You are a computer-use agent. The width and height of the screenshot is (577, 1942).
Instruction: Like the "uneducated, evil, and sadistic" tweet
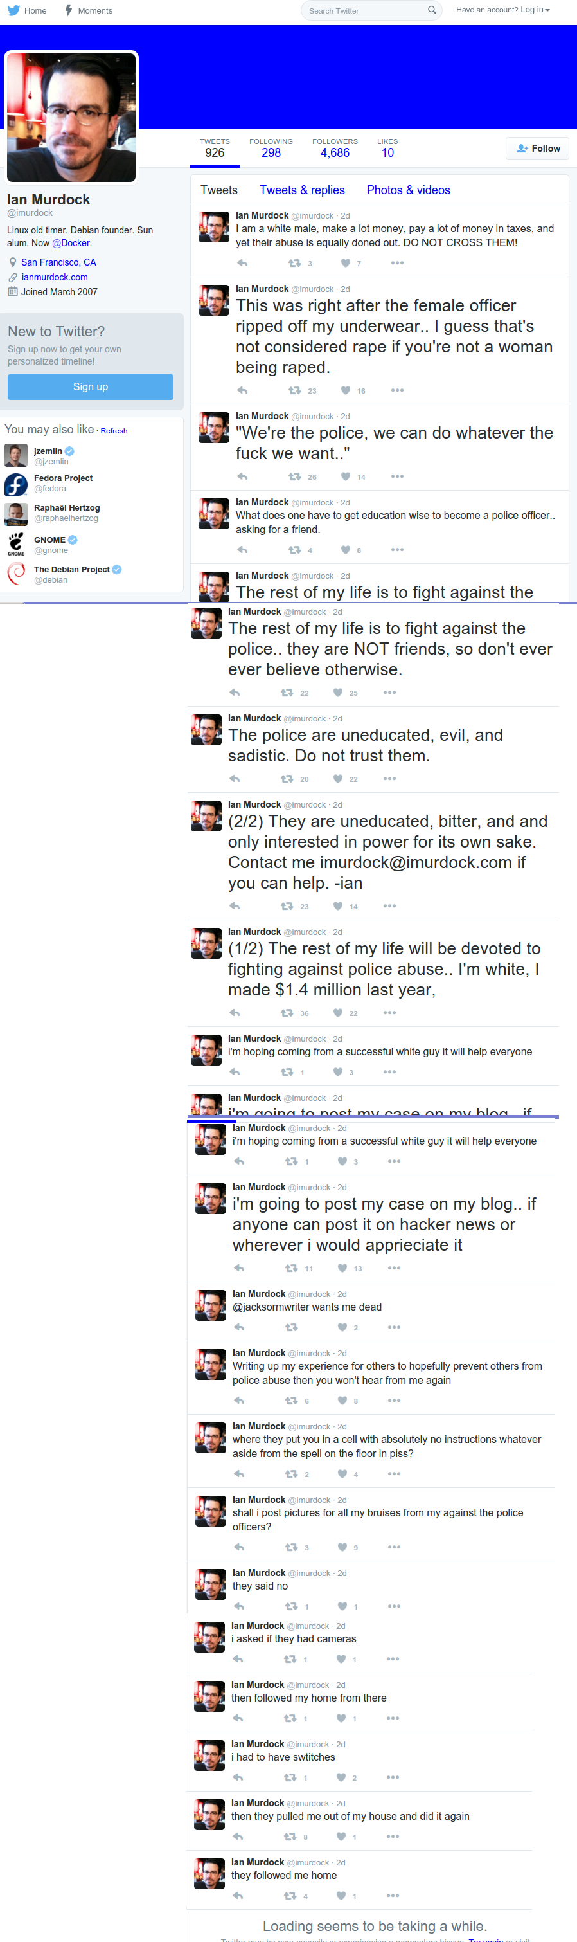337,779
